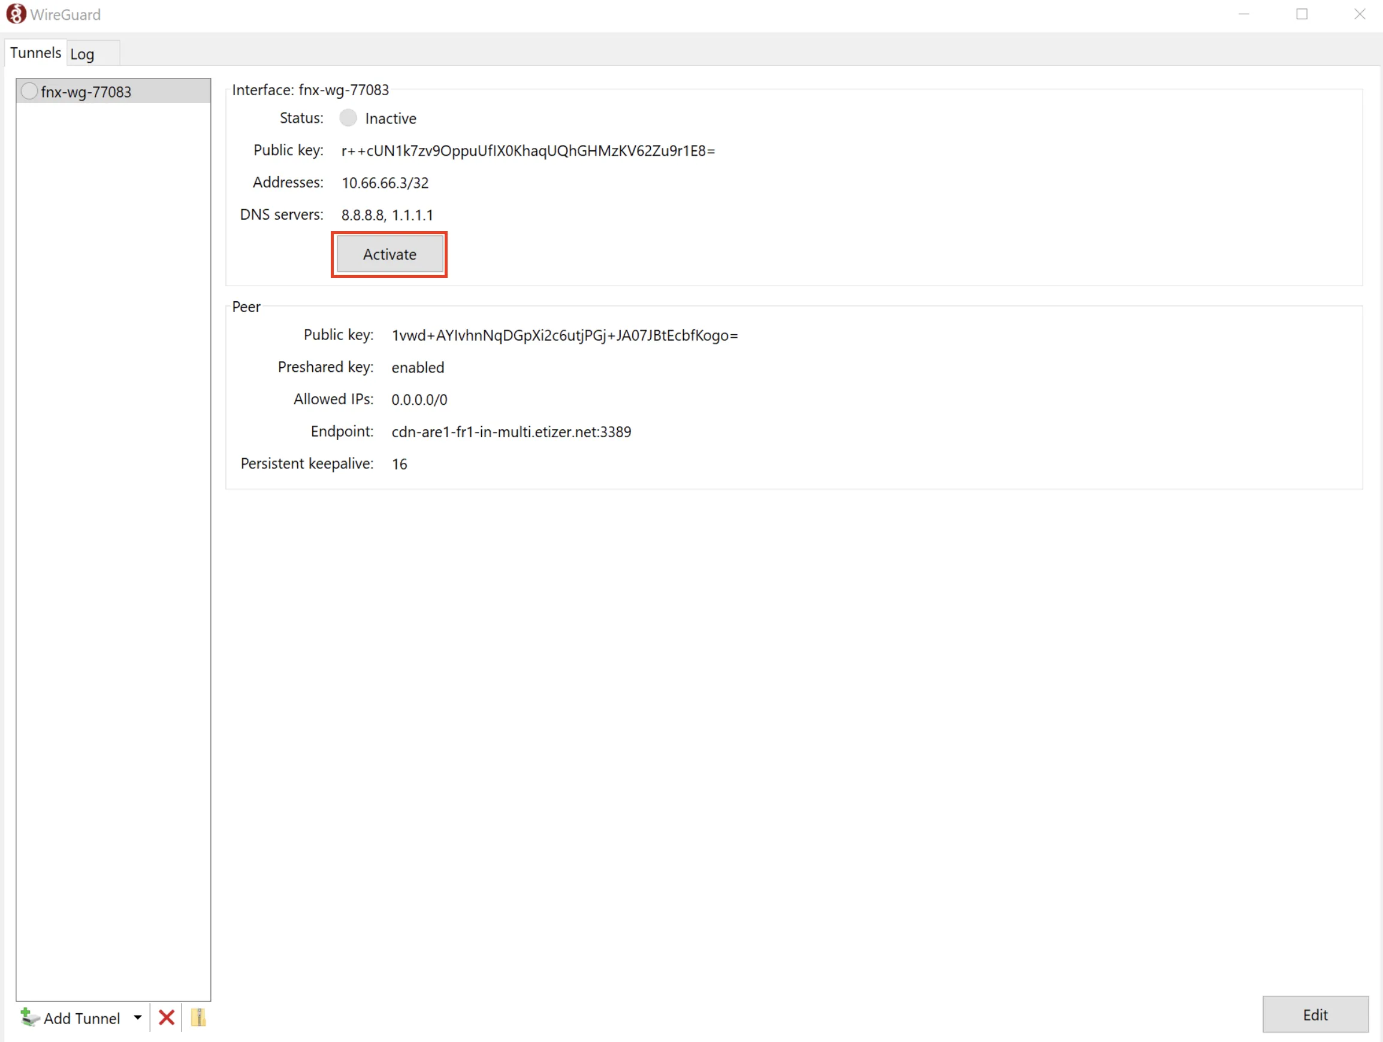Screen dimensions: 1383x1042
Task: Click peer public key 1vwd+AYIvhn value
Action: pyautogui.click(x=564, y=335)
